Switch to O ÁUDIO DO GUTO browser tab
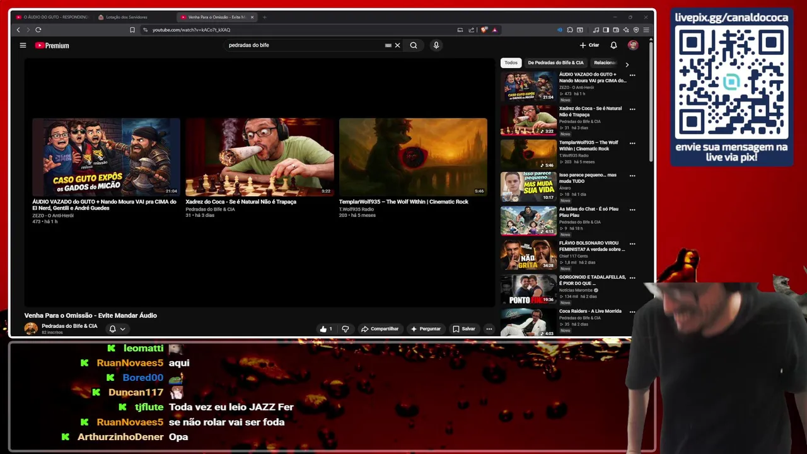 pos(52,17)
